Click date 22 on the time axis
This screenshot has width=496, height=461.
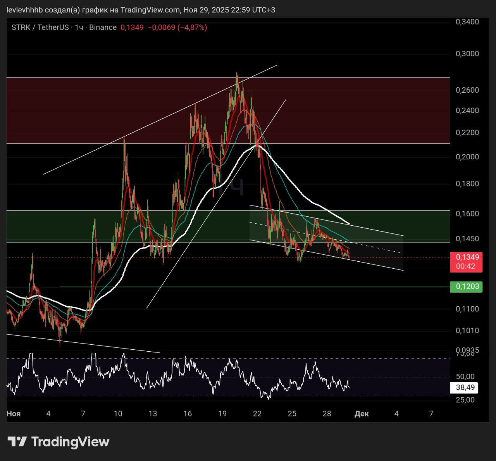pos(257,414)
